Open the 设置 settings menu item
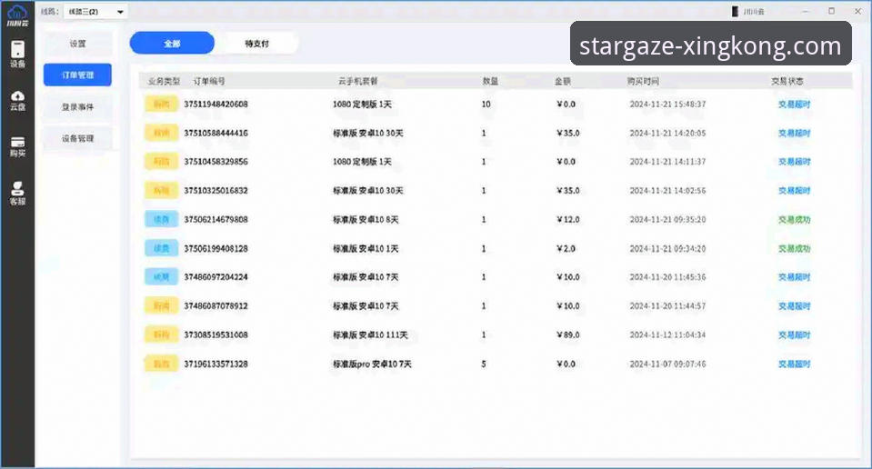The width and height of the screenshot is (872, 469). pyautogui.click(x=78, y=44)
